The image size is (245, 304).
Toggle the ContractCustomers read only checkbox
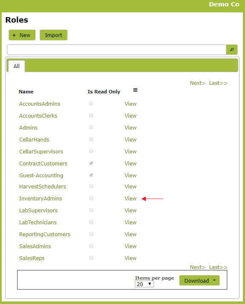tap(91, 163)
